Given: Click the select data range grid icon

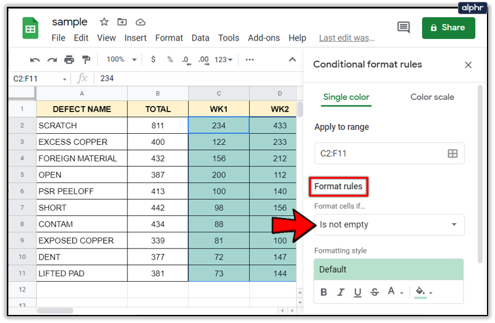Looking at the screenshot, I should pos(452,153).
